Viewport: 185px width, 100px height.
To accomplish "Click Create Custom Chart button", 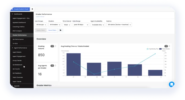I will (20, 9).
